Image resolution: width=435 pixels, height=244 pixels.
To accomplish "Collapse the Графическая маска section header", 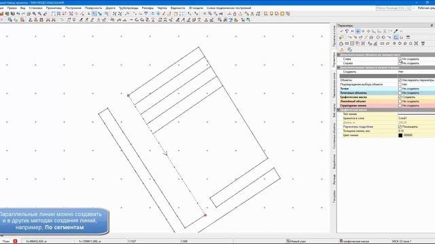I will (338, 110).
